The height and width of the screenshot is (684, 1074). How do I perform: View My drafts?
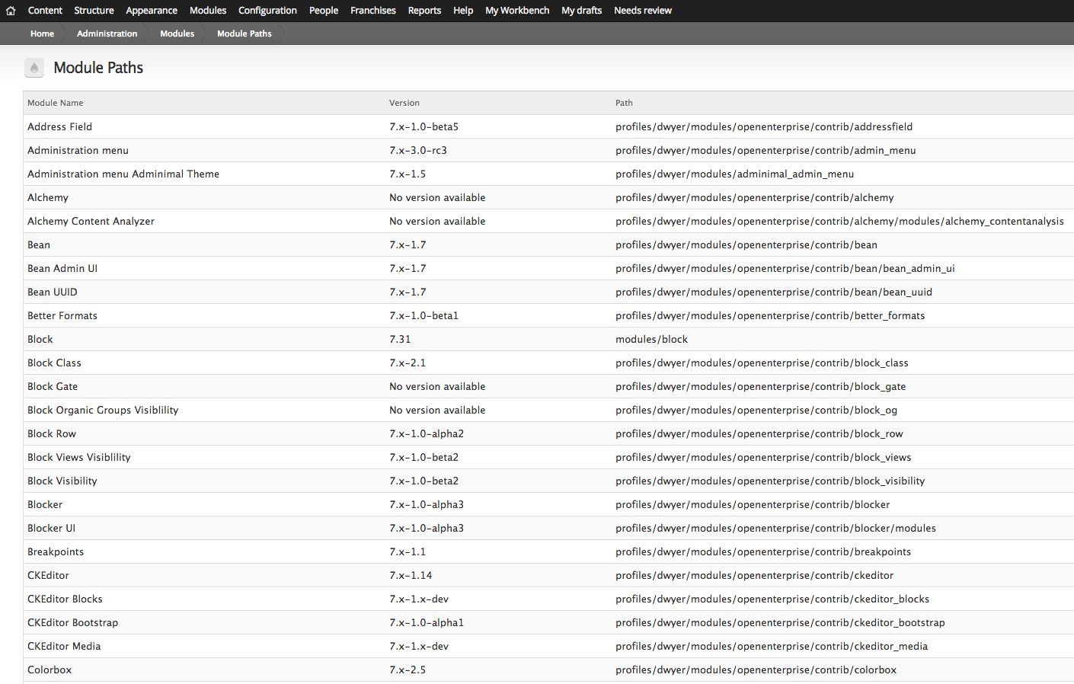coord(581,11)
